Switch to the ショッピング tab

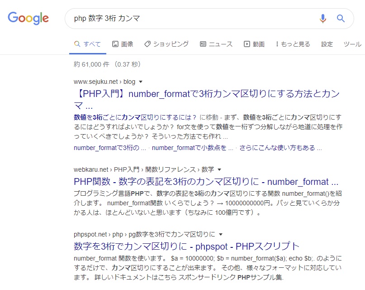point(166,44)
